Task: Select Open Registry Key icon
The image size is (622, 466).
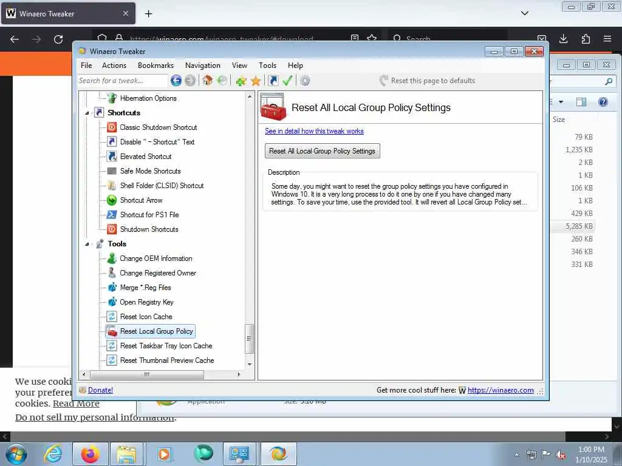Action: coord(112,302)
